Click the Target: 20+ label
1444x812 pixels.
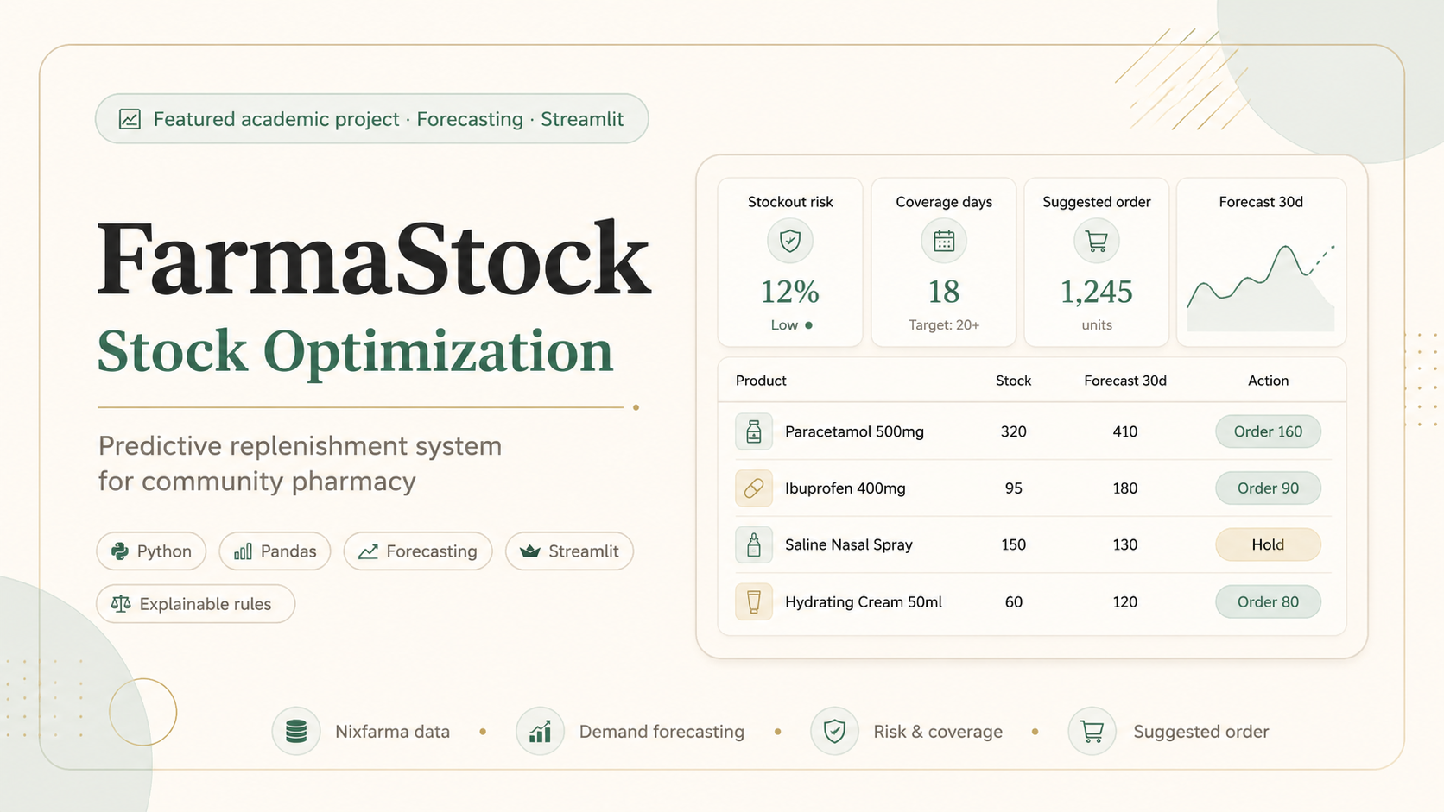(944, 325)
